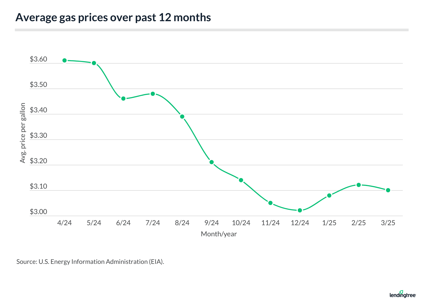Select the 7/24 data point marker
Viewport: 424px width, 302px height.
[153, 94]
